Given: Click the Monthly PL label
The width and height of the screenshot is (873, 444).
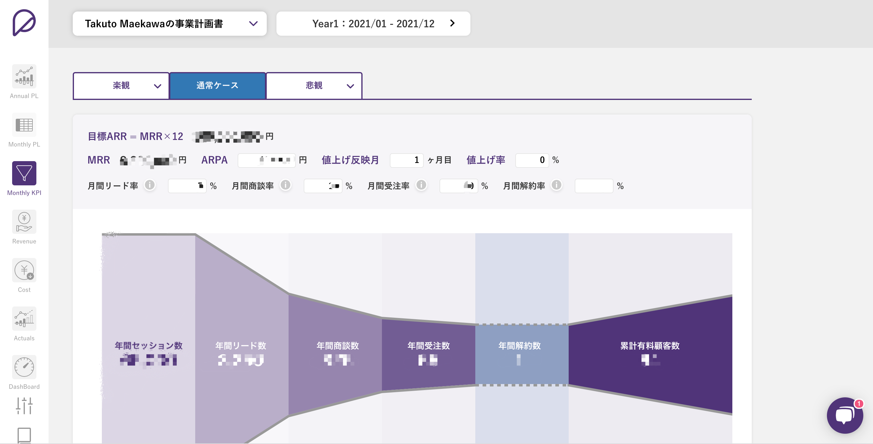Looking at the screenshot, I should (x=24, y=144).
